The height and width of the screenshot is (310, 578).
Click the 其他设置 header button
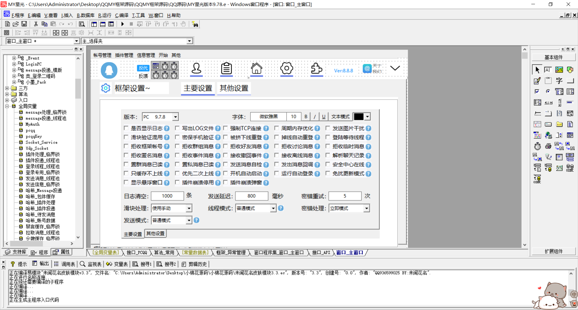coord(234,88)
